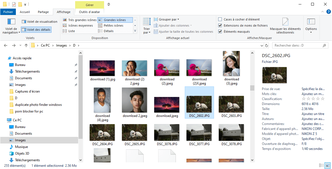Select download (2)X.jpeg thumbnail

(199, 68)
